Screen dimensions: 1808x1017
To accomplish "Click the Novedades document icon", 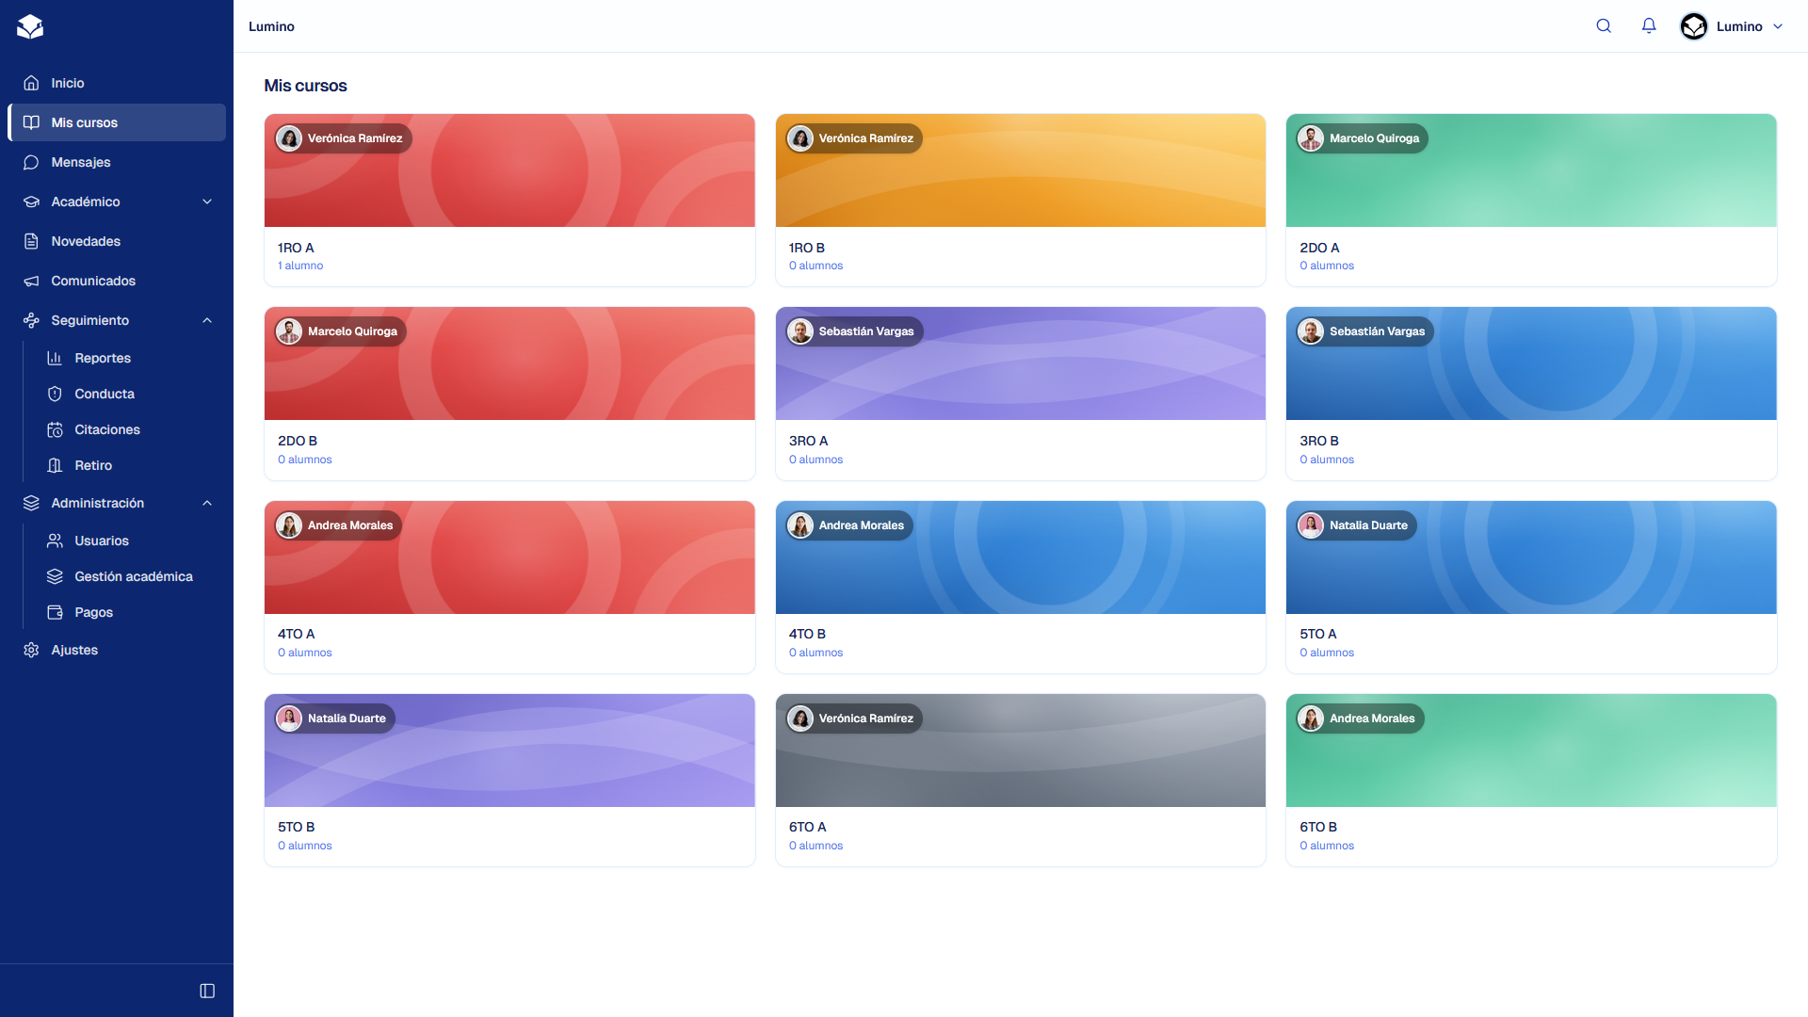I will (31, 241).
